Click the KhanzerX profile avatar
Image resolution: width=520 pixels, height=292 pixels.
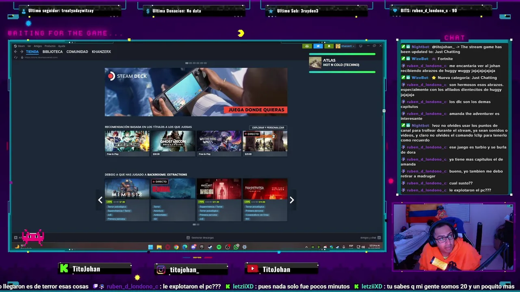click(338, 46)
